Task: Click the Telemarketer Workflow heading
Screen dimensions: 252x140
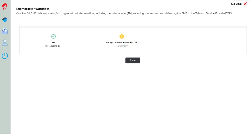Action: pos(32,9)
